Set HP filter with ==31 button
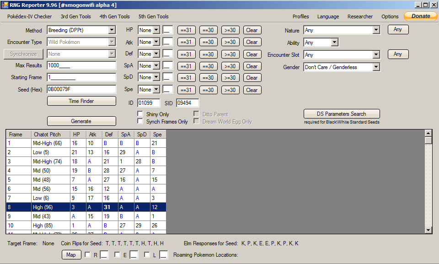This screenshot has width=439, height=264. [186, 30]
